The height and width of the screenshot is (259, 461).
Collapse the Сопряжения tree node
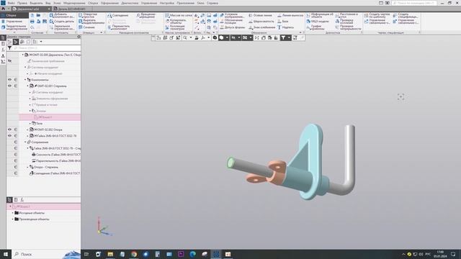25,142
